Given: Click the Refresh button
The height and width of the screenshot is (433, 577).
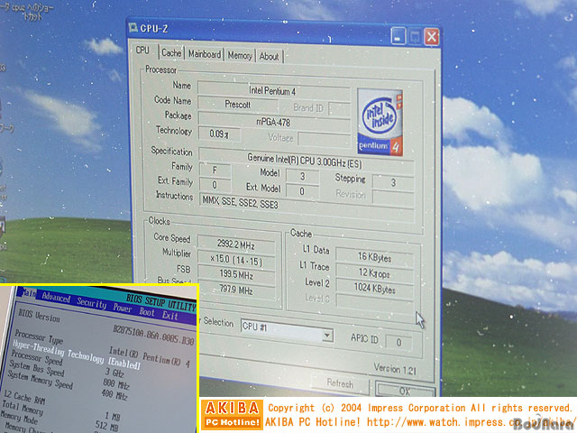Looking at the screenshot, I should coord(340,383).
